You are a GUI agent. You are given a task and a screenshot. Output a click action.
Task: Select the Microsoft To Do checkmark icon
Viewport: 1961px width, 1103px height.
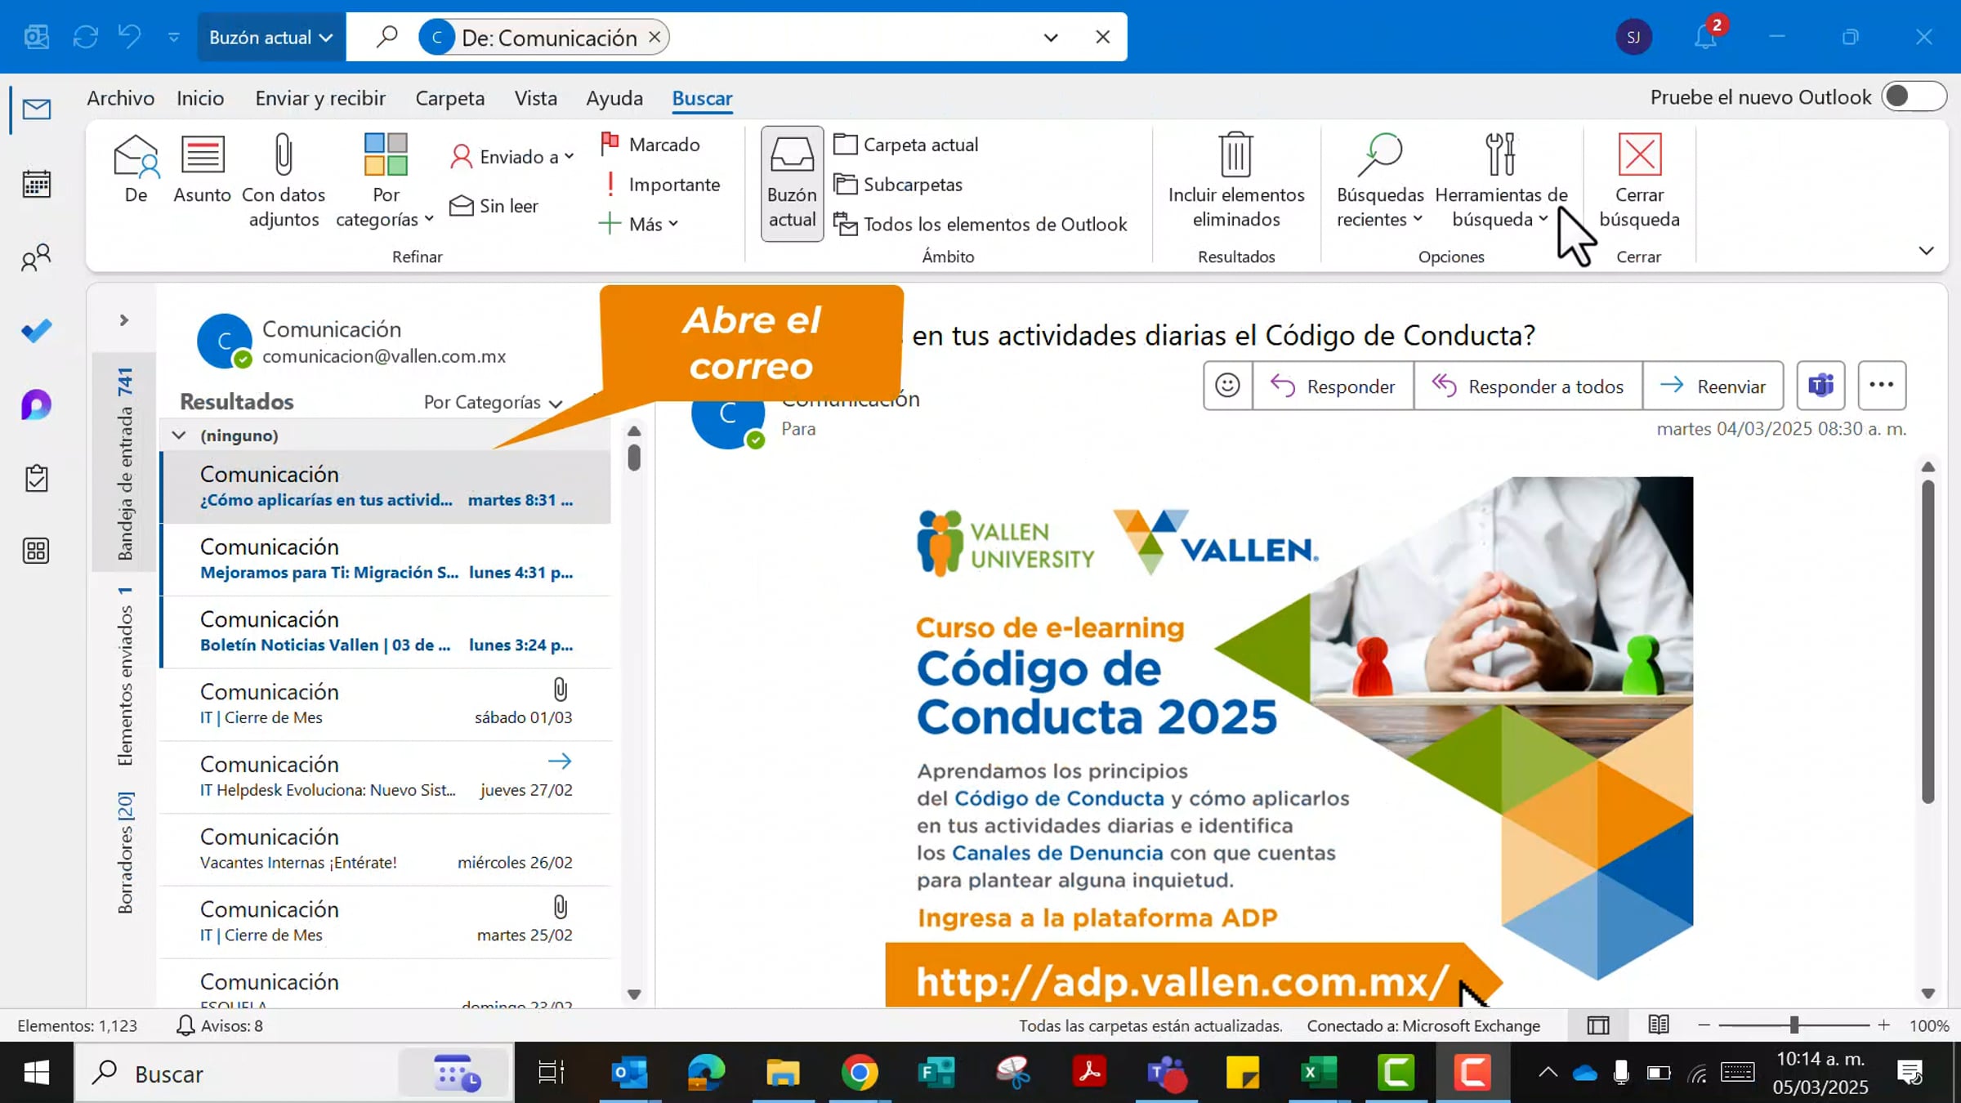(35, 330)
